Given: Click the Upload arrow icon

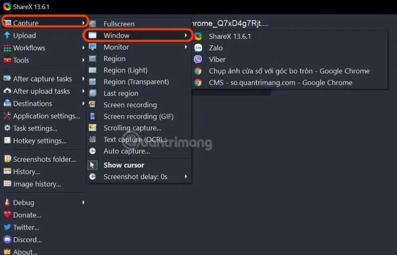Looking at the screenshot, I should click(x=7, y=35).
